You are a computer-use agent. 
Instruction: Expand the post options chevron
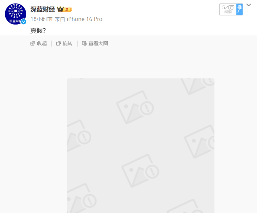248,5
